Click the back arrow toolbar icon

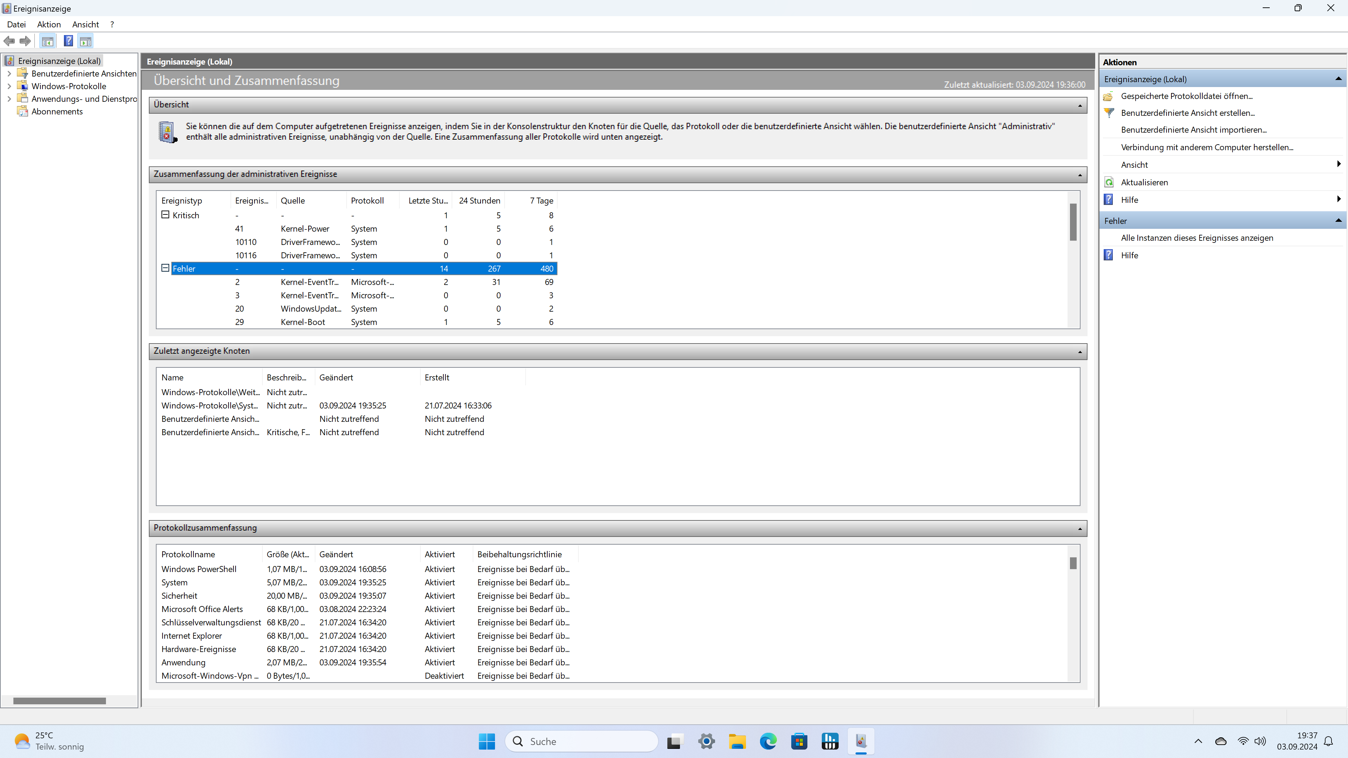[x=9, y=41]
